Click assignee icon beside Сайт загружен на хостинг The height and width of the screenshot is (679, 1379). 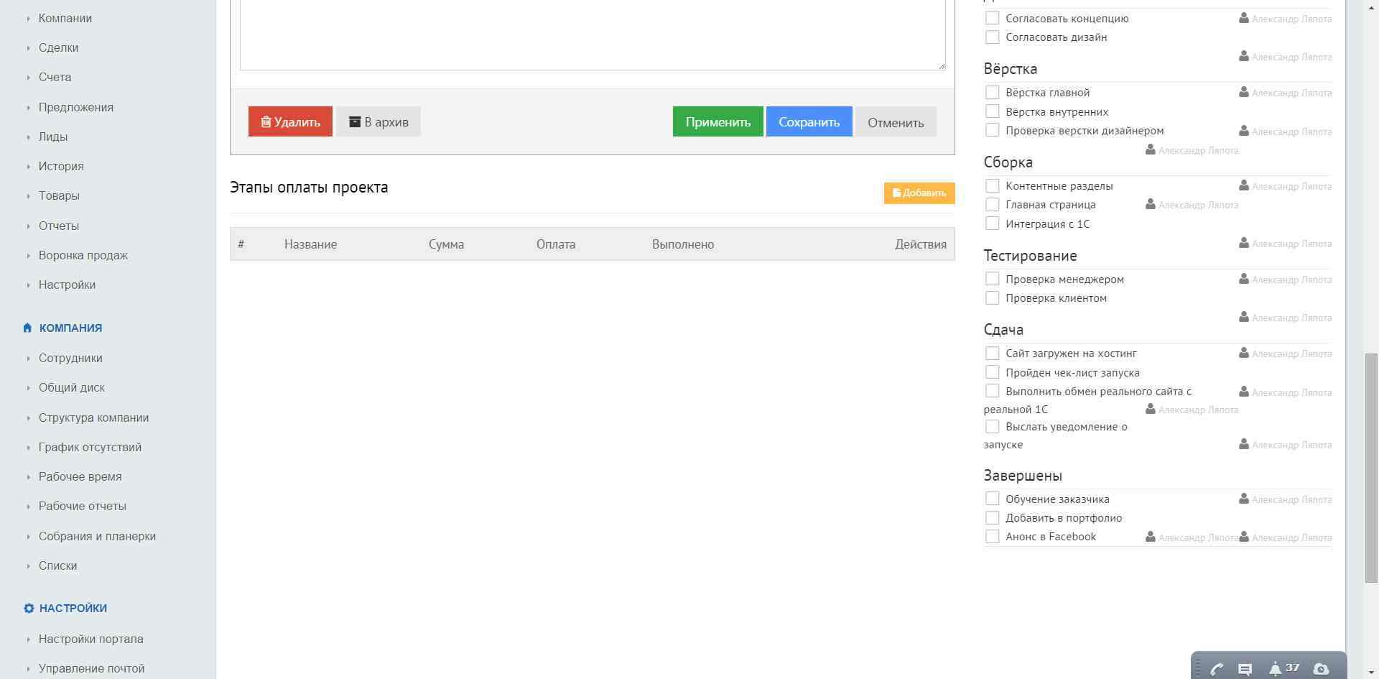tap(1243, 353)
